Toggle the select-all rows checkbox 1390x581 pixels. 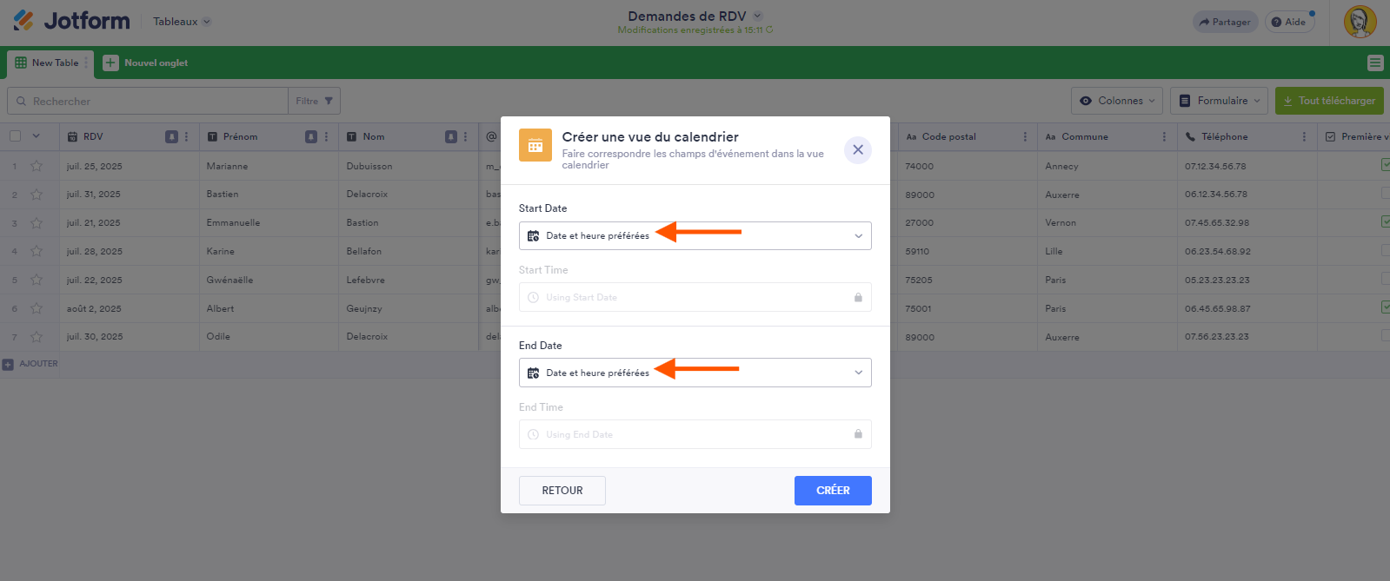[x=16, y=136]
